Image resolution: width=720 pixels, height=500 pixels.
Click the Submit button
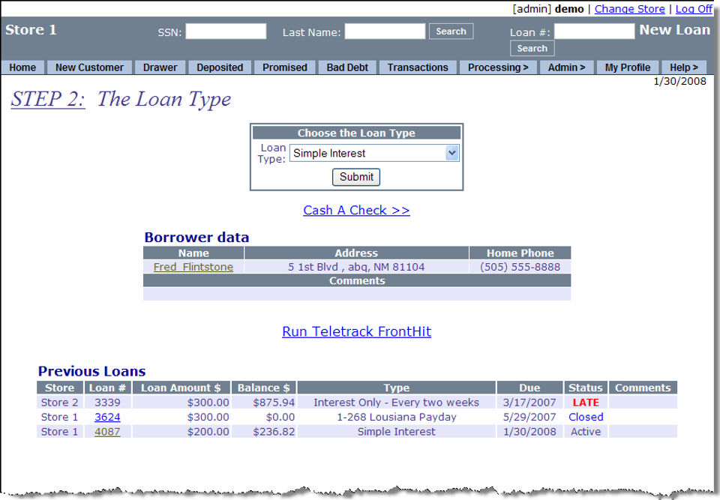tap(355, 177)
